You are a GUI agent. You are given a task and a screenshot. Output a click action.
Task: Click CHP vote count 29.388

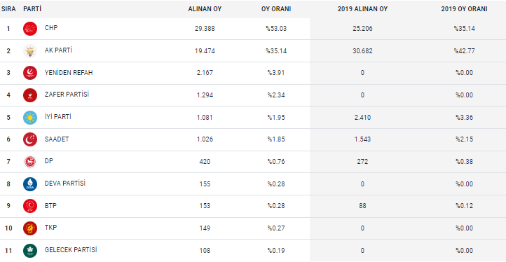click(205, 29)
